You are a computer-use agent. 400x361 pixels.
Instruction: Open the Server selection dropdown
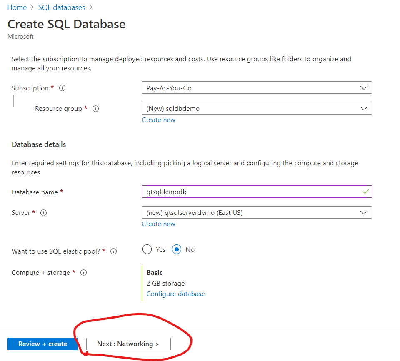click(x=256, y=212)
